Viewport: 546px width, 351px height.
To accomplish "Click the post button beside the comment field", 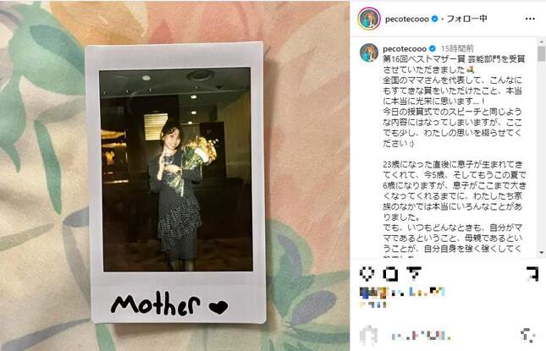I will pos(528,335).
